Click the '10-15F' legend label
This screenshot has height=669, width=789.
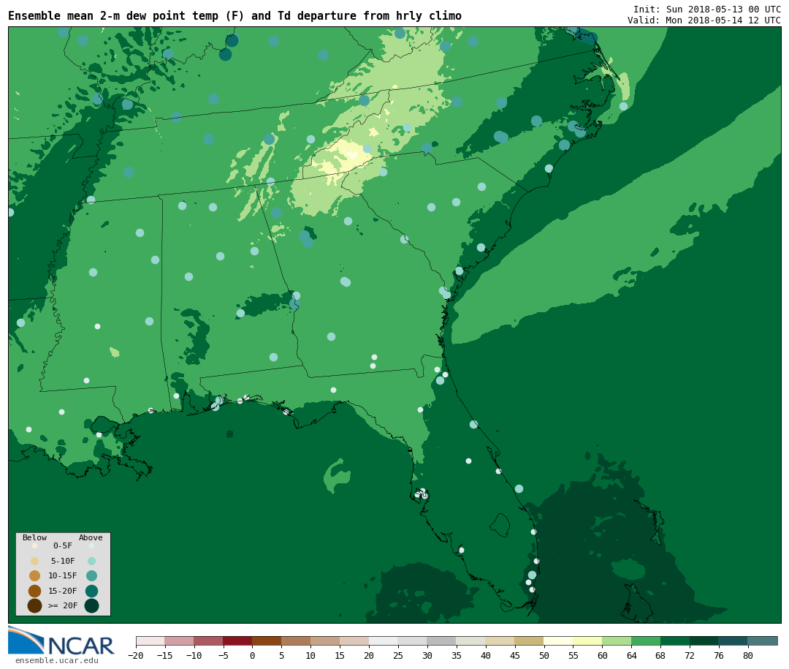[63, 576]
